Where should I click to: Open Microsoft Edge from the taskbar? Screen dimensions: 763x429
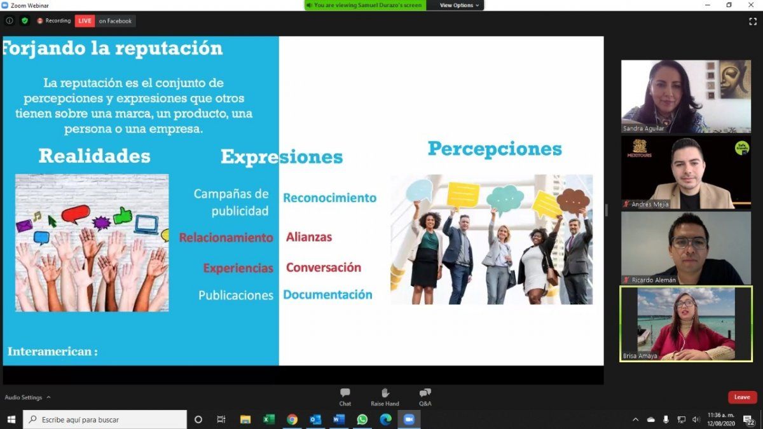(385, 419)
